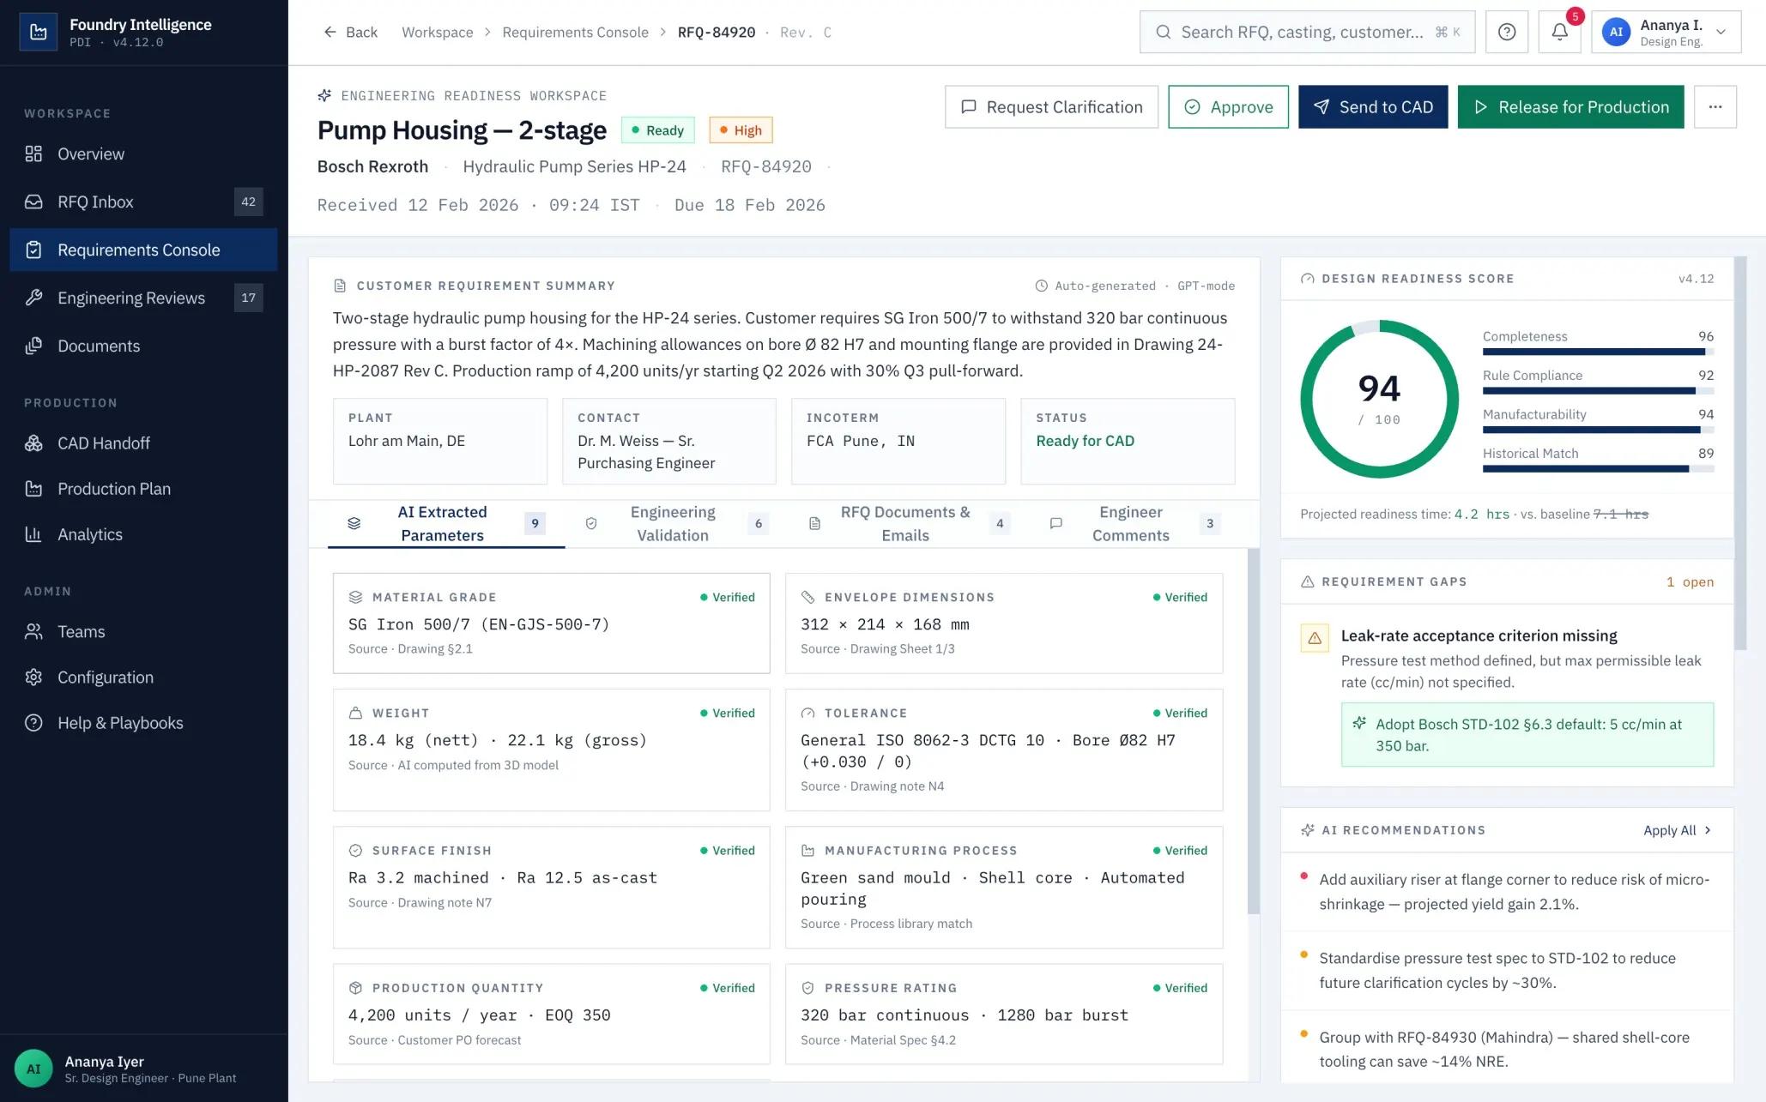Image resolution: width=1766 pixels, height=1102 pixels.
Task: Click the AI Recommendations sparkle icon
Action: [1308, 830]
